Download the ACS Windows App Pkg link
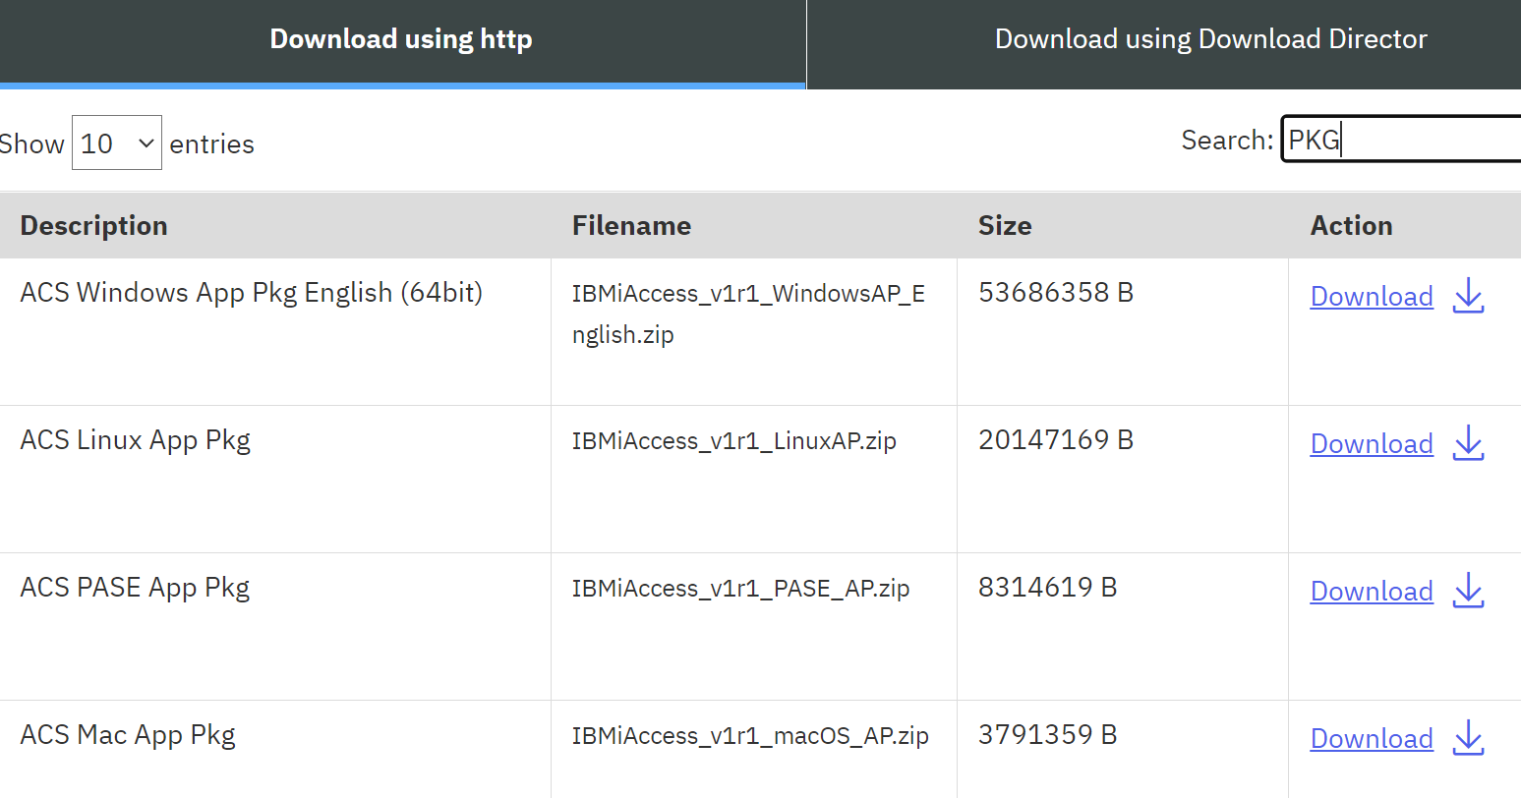 1372,296
